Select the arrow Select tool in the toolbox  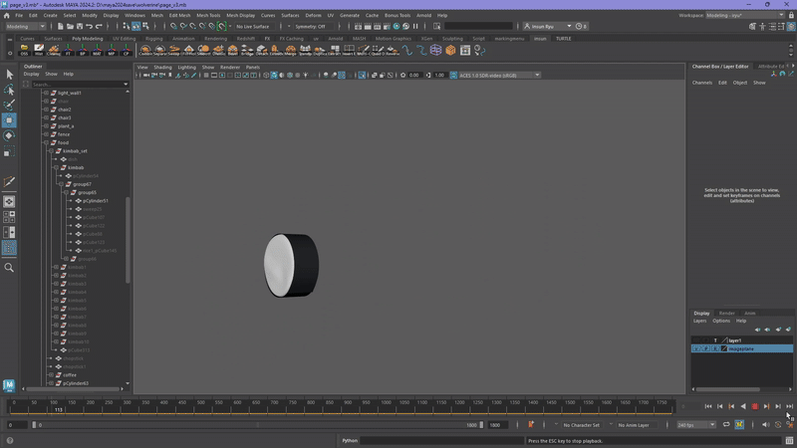pos(9,75)
